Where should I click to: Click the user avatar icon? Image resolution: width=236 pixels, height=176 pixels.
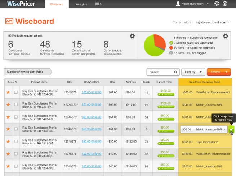[178, 4]
